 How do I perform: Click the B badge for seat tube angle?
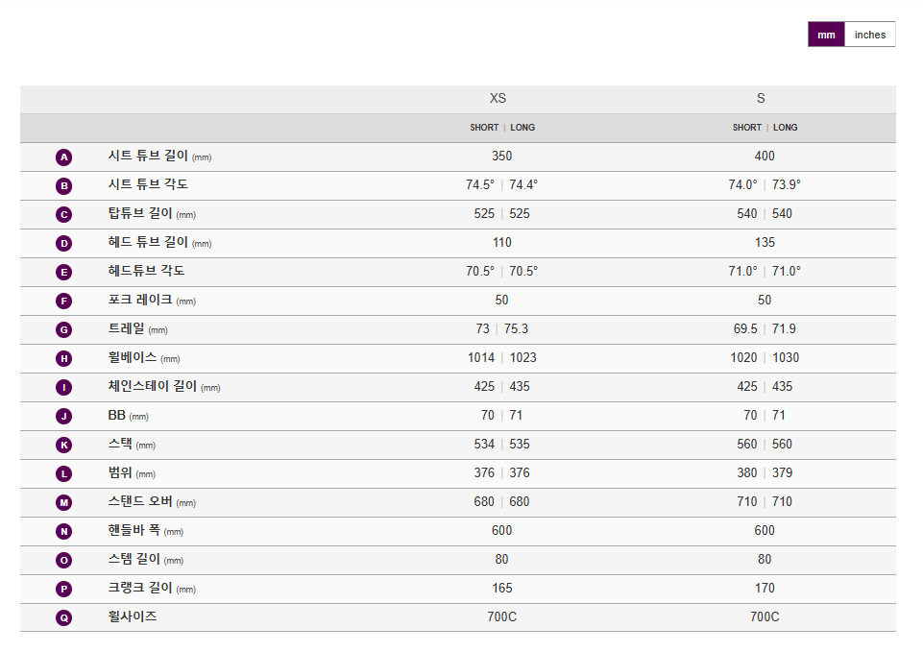coord(64,186)
